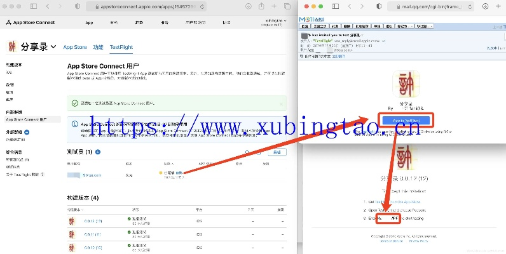
Task: Sort the builds table by 构建版本 column
Action: coord(75,210)
